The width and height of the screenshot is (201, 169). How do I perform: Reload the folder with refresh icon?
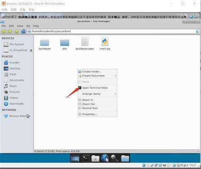click(198, 32)
